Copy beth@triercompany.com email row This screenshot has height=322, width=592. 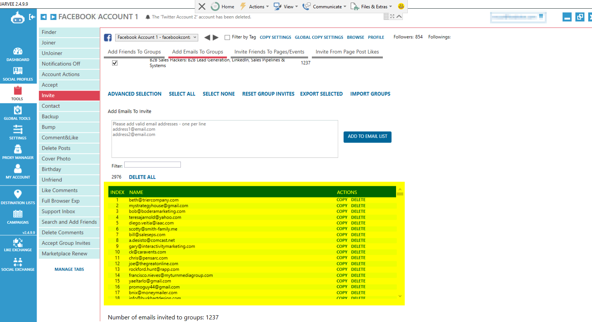[x=342, y=200]
